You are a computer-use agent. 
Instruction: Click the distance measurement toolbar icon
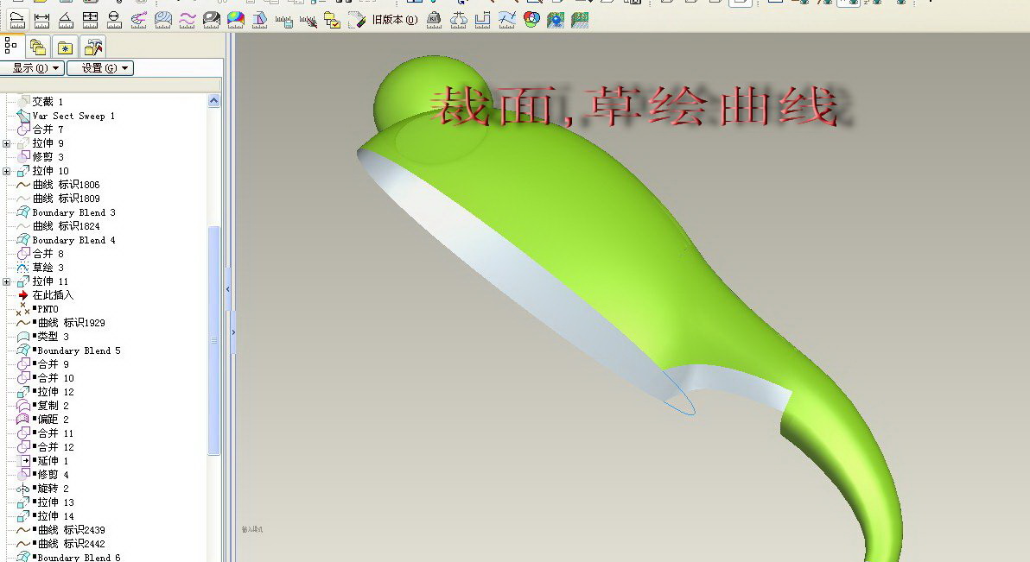point(41,19)
